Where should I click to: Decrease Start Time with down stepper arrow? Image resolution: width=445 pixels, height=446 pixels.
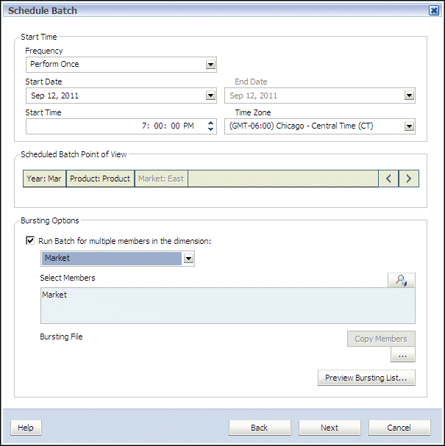click(211, 129)
